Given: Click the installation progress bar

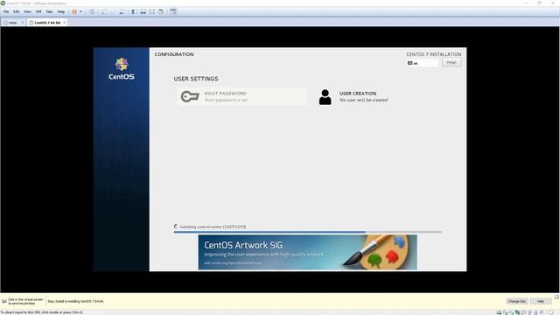Looking at the screenshot, I should tap(307, 232).
